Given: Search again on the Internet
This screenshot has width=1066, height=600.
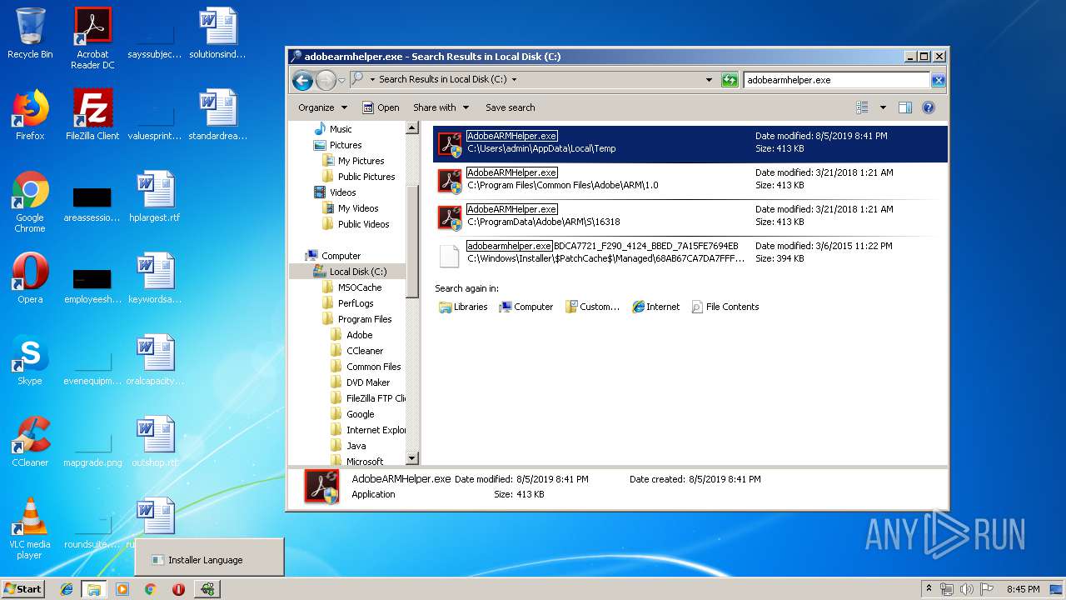Looking at the screenshot, I should [x=656, y=307].
